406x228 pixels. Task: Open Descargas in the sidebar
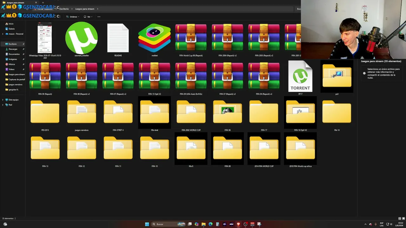(x=13, y=49)
